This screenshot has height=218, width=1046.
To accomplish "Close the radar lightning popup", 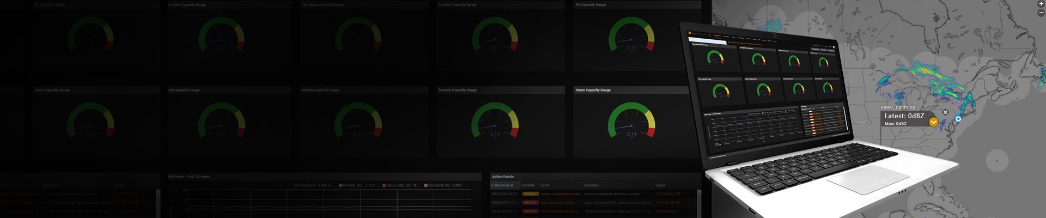I will coord(945,112).
